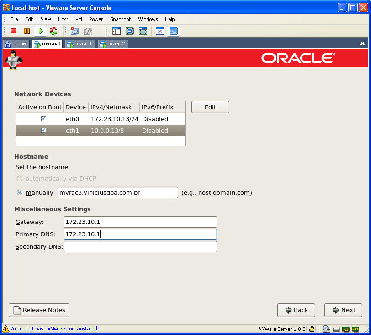This screenshot has width=371, height=335.
Task: Open the Snapshot menu
Action: (120, 19)
